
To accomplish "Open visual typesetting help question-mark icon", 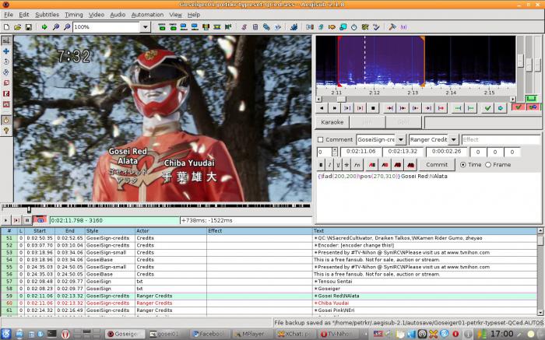I will coord(6,131).
